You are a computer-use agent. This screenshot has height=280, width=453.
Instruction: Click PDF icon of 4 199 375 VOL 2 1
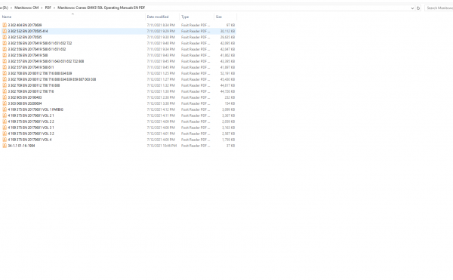[5, 115]
